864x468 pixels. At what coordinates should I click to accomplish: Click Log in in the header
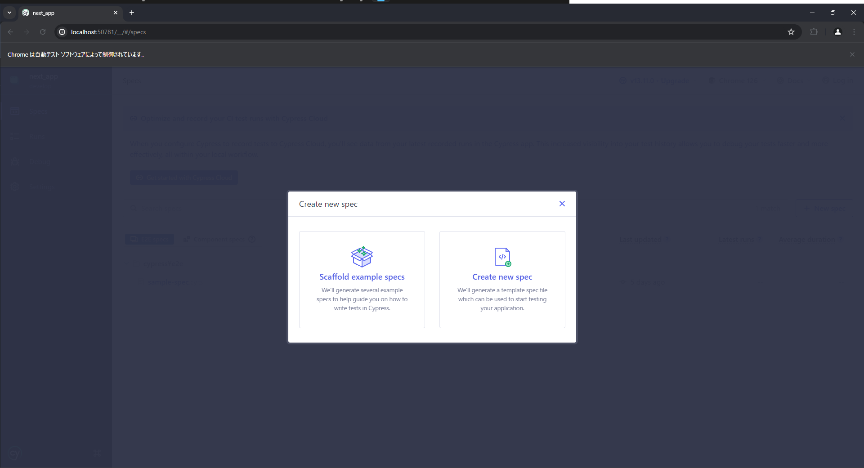coord(837,80)
